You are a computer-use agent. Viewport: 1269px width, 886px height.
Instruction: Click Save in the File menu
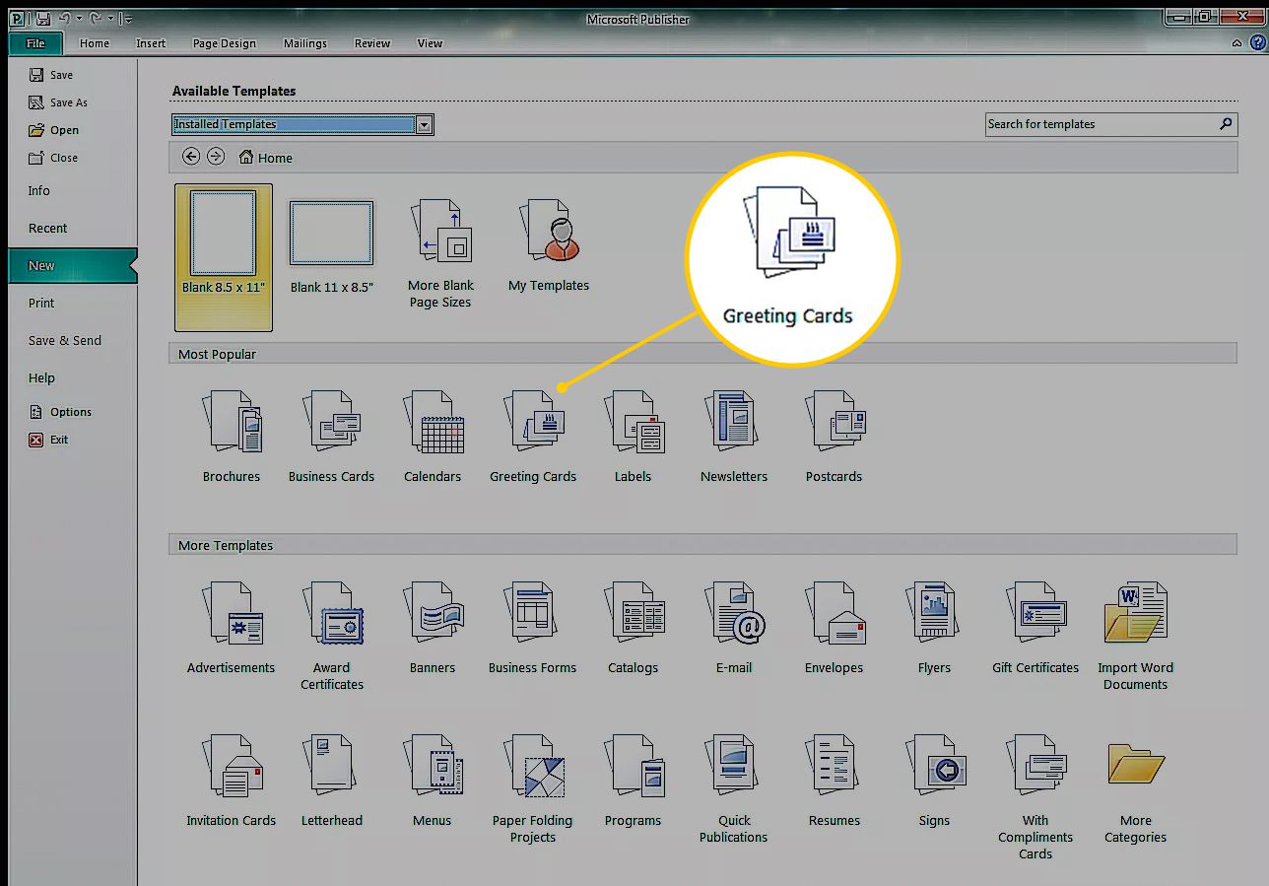coord(51,75)
